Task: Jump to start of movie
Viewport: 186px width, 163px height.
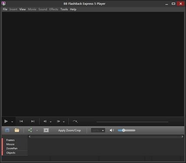Action: coord(21,121)
